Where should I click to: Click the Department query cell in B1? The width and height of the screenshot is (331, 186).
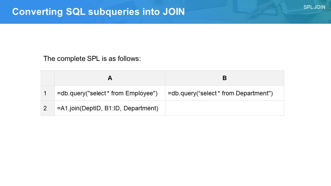220,93
